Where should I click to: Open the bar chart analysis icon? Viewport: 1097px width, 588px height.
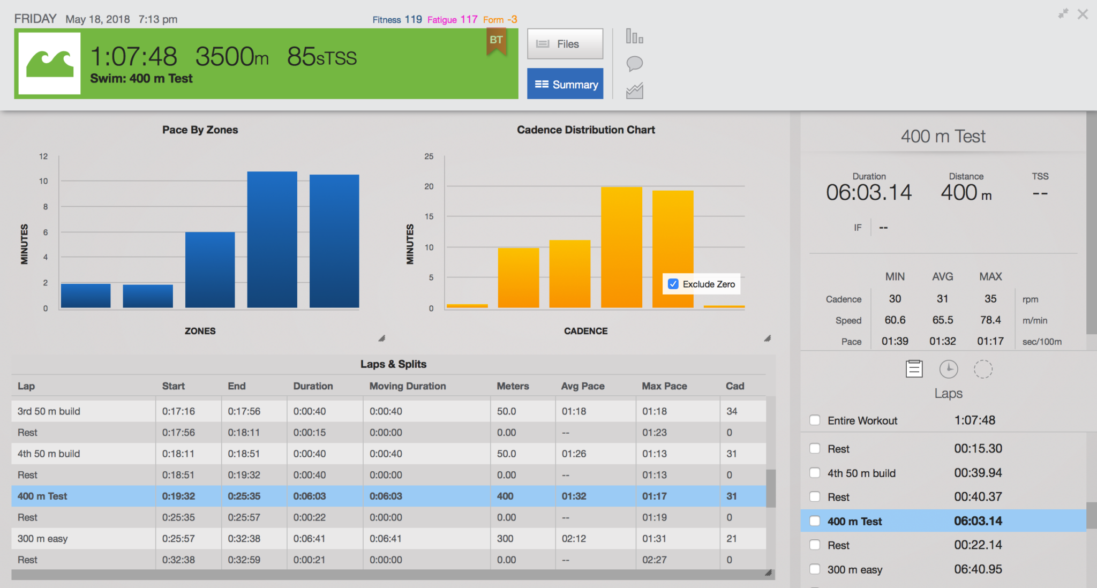pyautogui.click(x=634, y=37)
